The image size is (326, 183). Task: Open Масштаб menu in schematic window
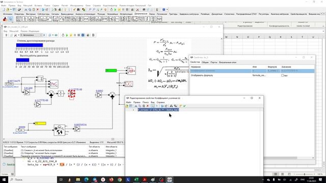coord(14,31)
